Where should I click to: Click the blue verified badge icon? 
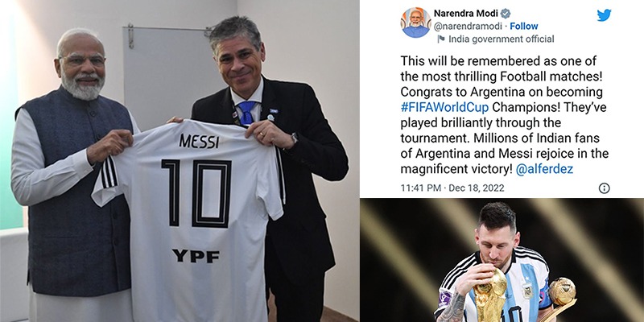click(506, 14)
